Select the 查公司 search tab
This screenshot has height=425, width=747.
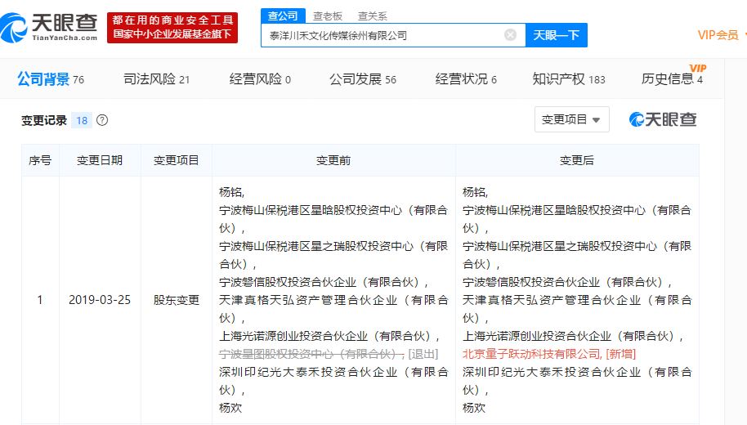pos(283,16)
